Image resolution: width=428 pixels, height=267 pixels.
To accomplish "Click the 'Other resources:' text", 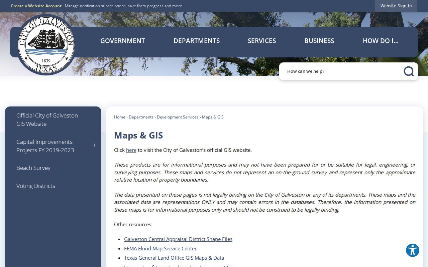I will [133, 225].
